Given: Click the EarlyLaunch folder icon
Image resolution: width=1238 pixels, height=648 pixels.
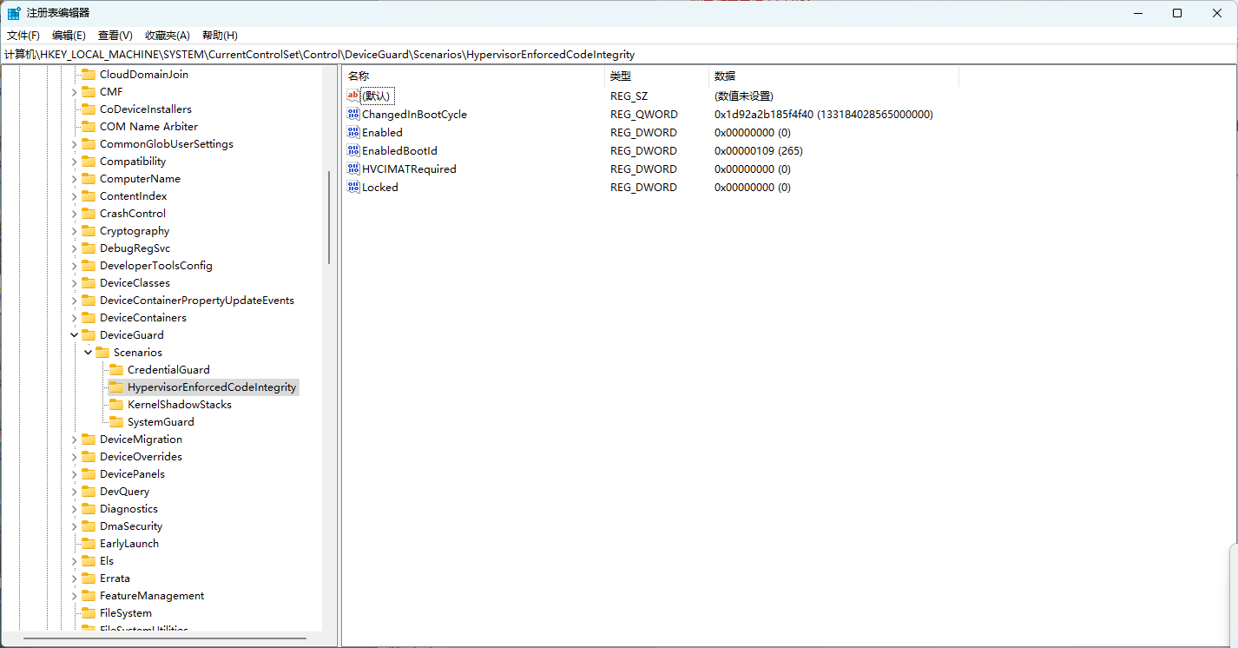Looking at the screenshot, I should pyautogui.click(x=89, y=543).
